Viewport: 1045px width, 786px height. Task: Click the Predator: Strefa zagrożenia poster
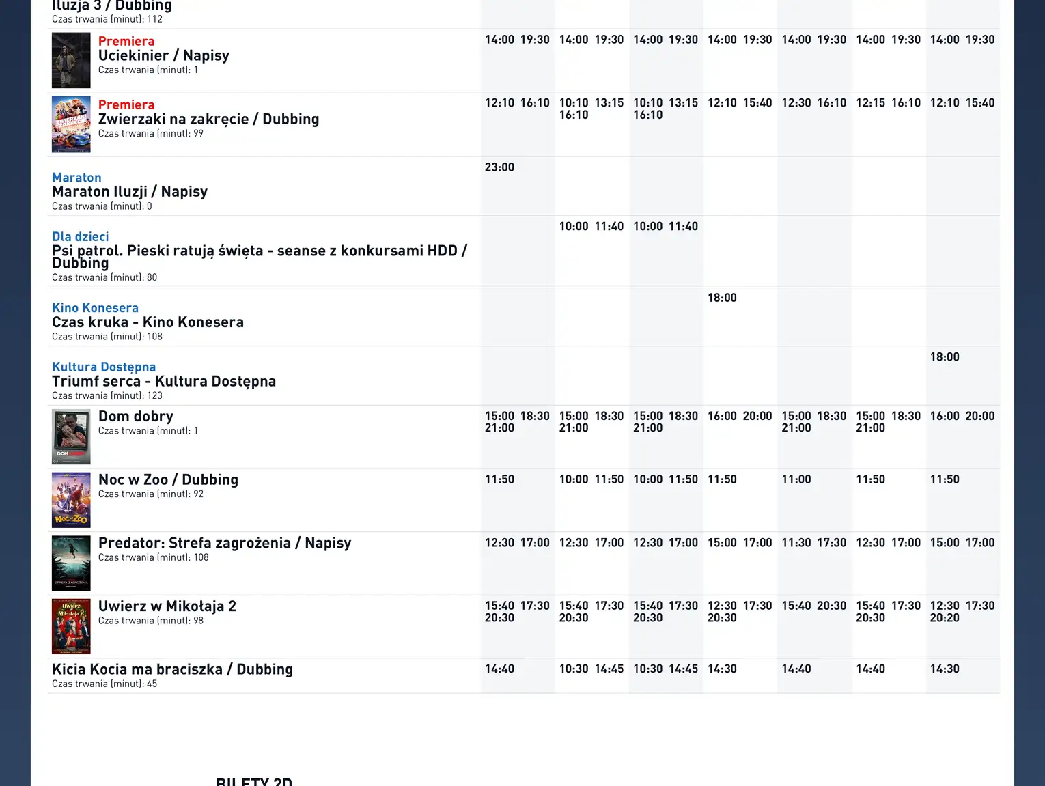[71, 563]
